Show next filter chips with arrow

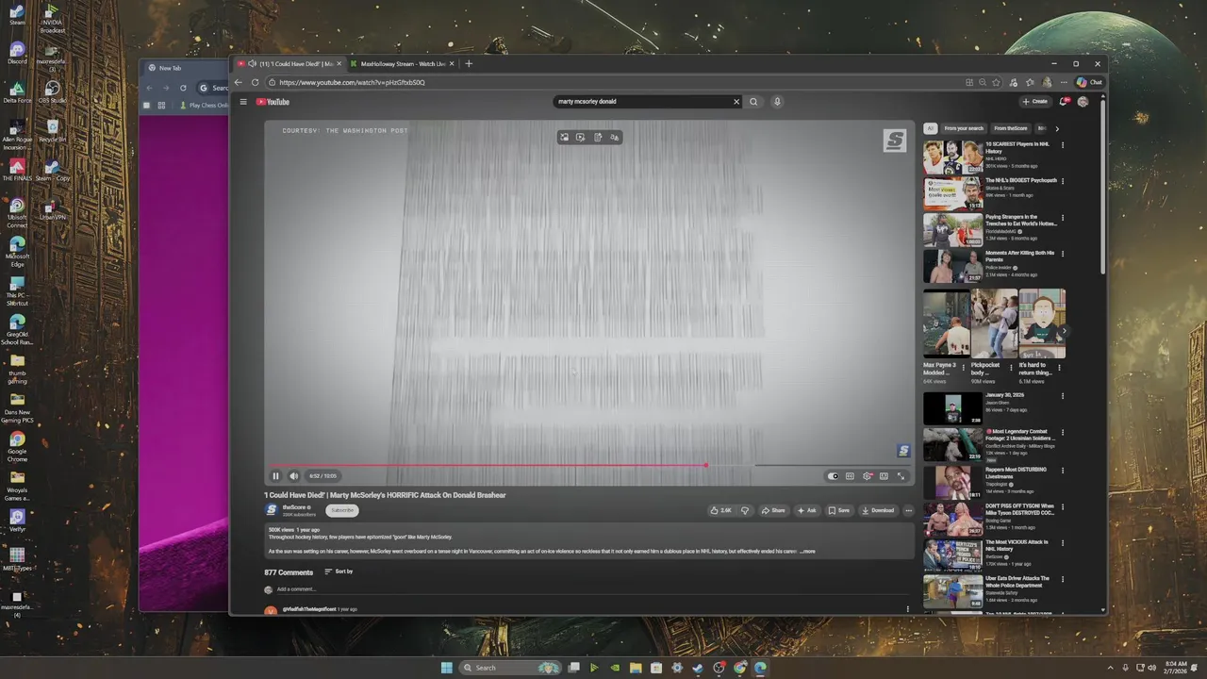[1057, 128]
